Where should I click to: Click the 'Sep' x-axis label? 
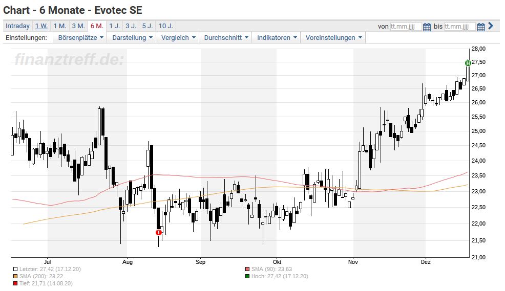point(200,262)
